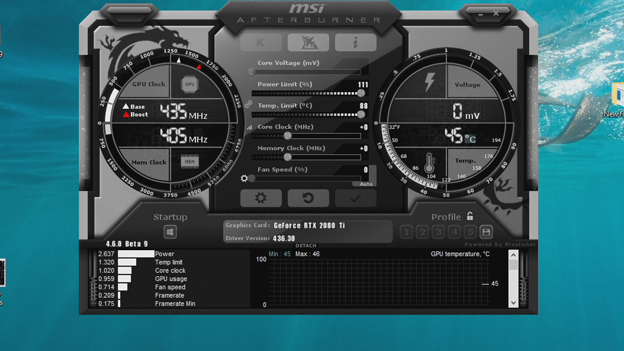Save profile using the floppy disk icon
The image size is (624, 351).
click(486, 232)
